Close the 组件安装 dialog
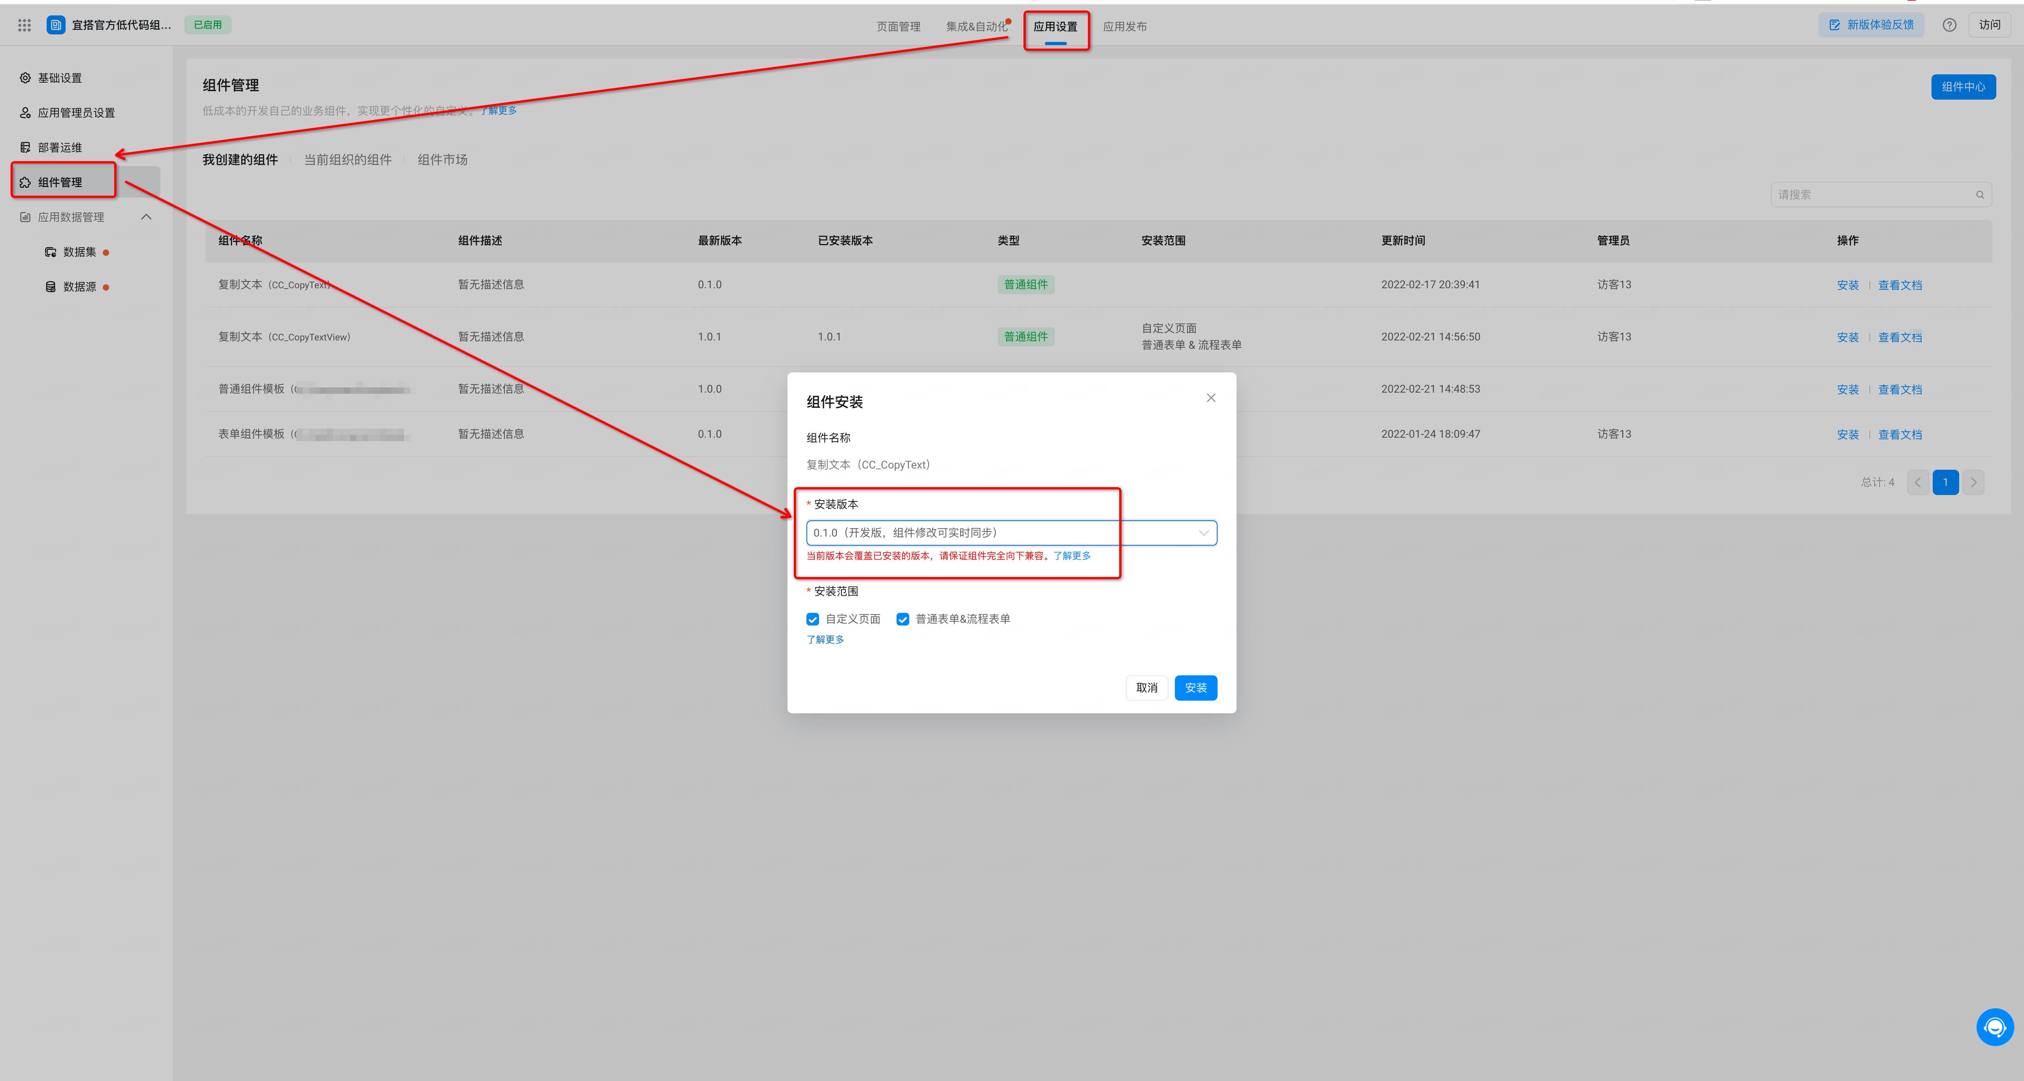 coord(1211,397)
